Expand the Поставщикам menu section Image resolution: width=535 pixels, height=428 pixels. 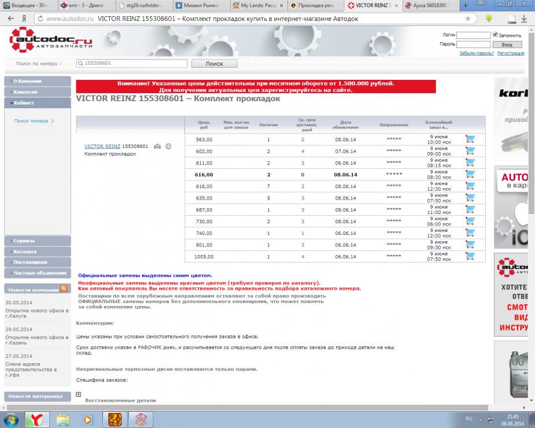pos(38,262)
